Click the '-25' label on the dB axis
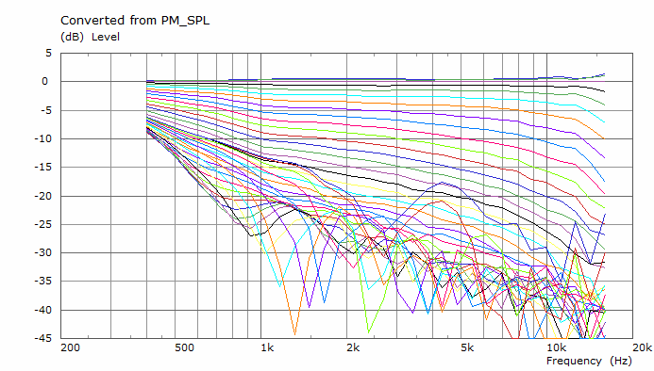654x371 pixels. (43, 224)
